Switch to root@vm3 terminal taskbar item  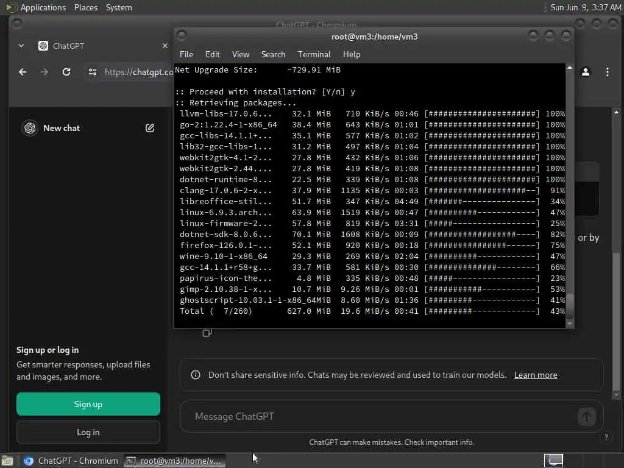click(174, 461)
